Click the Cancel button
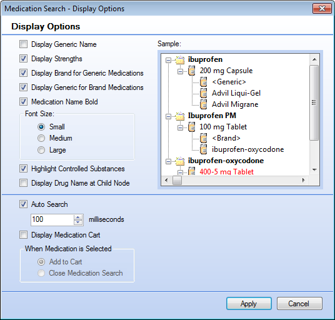 click(x=299, y=303)
